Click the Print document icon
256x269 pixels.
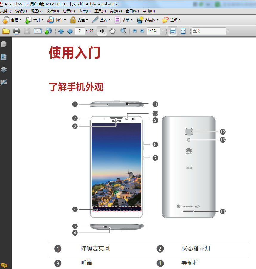(x=16, y=31)
